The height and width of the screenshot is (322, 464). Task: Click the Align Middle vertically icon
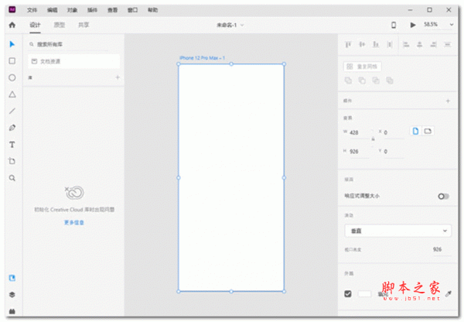362,45
